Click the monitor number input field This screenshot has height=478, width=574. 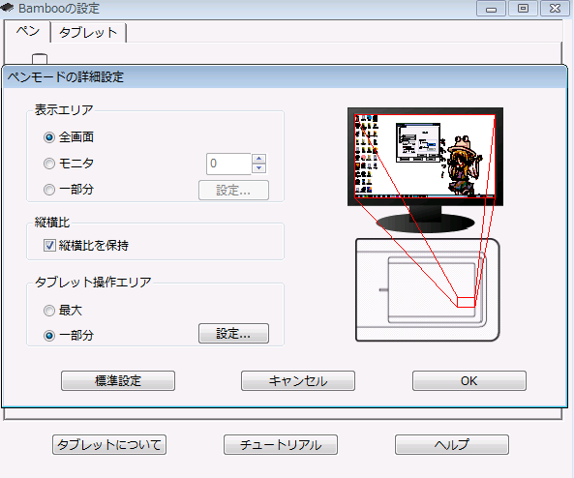coord(228,164)
